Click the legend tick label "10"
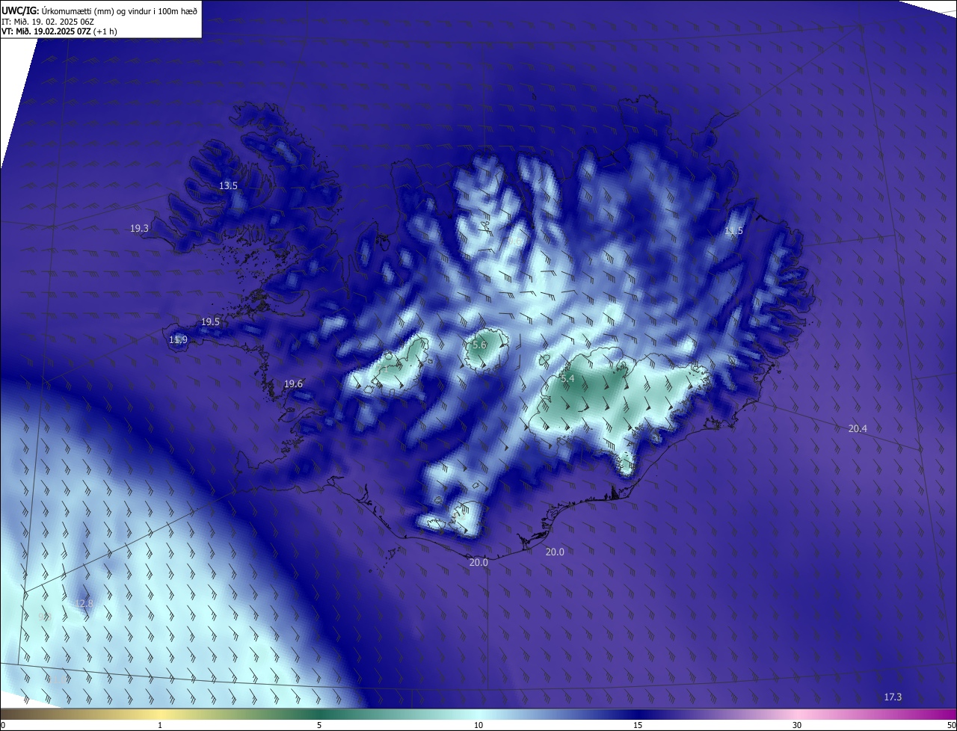Image resolution: width=957 pixels, height=731 pixels. pyautogui.click(x=478, y=725)
